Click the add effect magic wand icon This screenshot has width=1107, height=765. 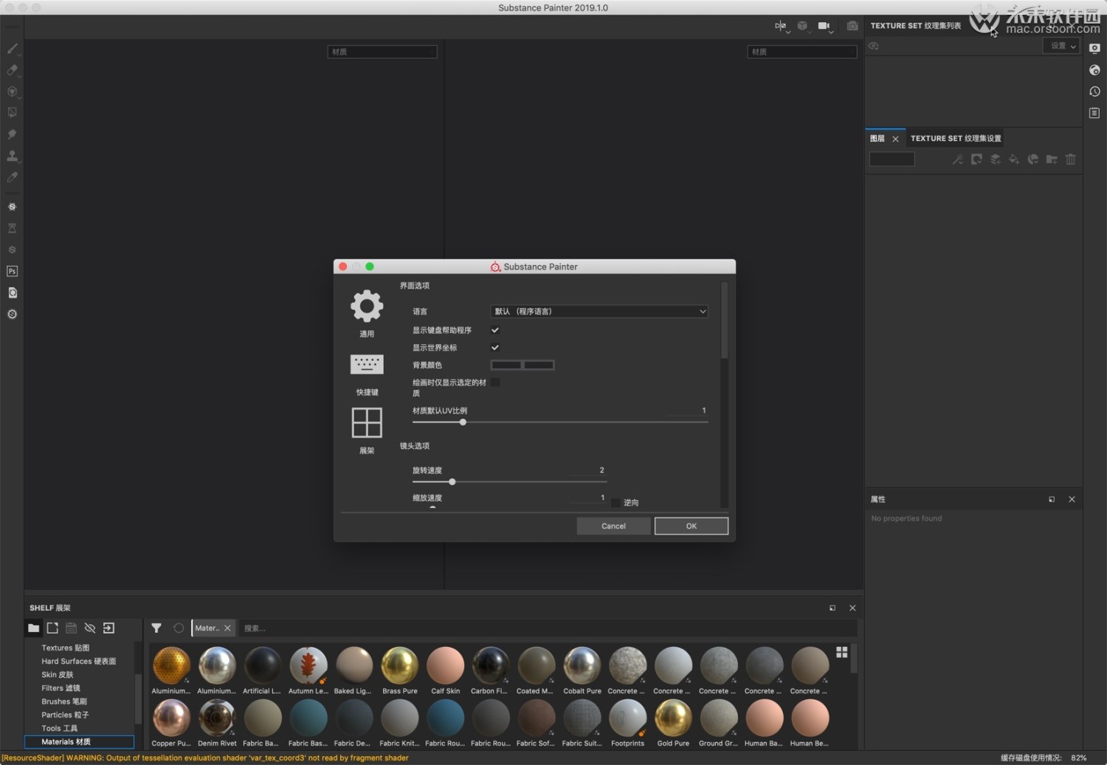957,159
